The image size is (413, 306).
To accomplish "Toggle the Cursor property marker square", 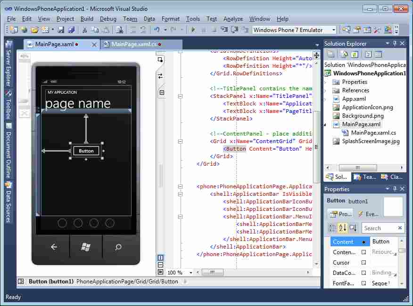I will (x=363, y=262).
